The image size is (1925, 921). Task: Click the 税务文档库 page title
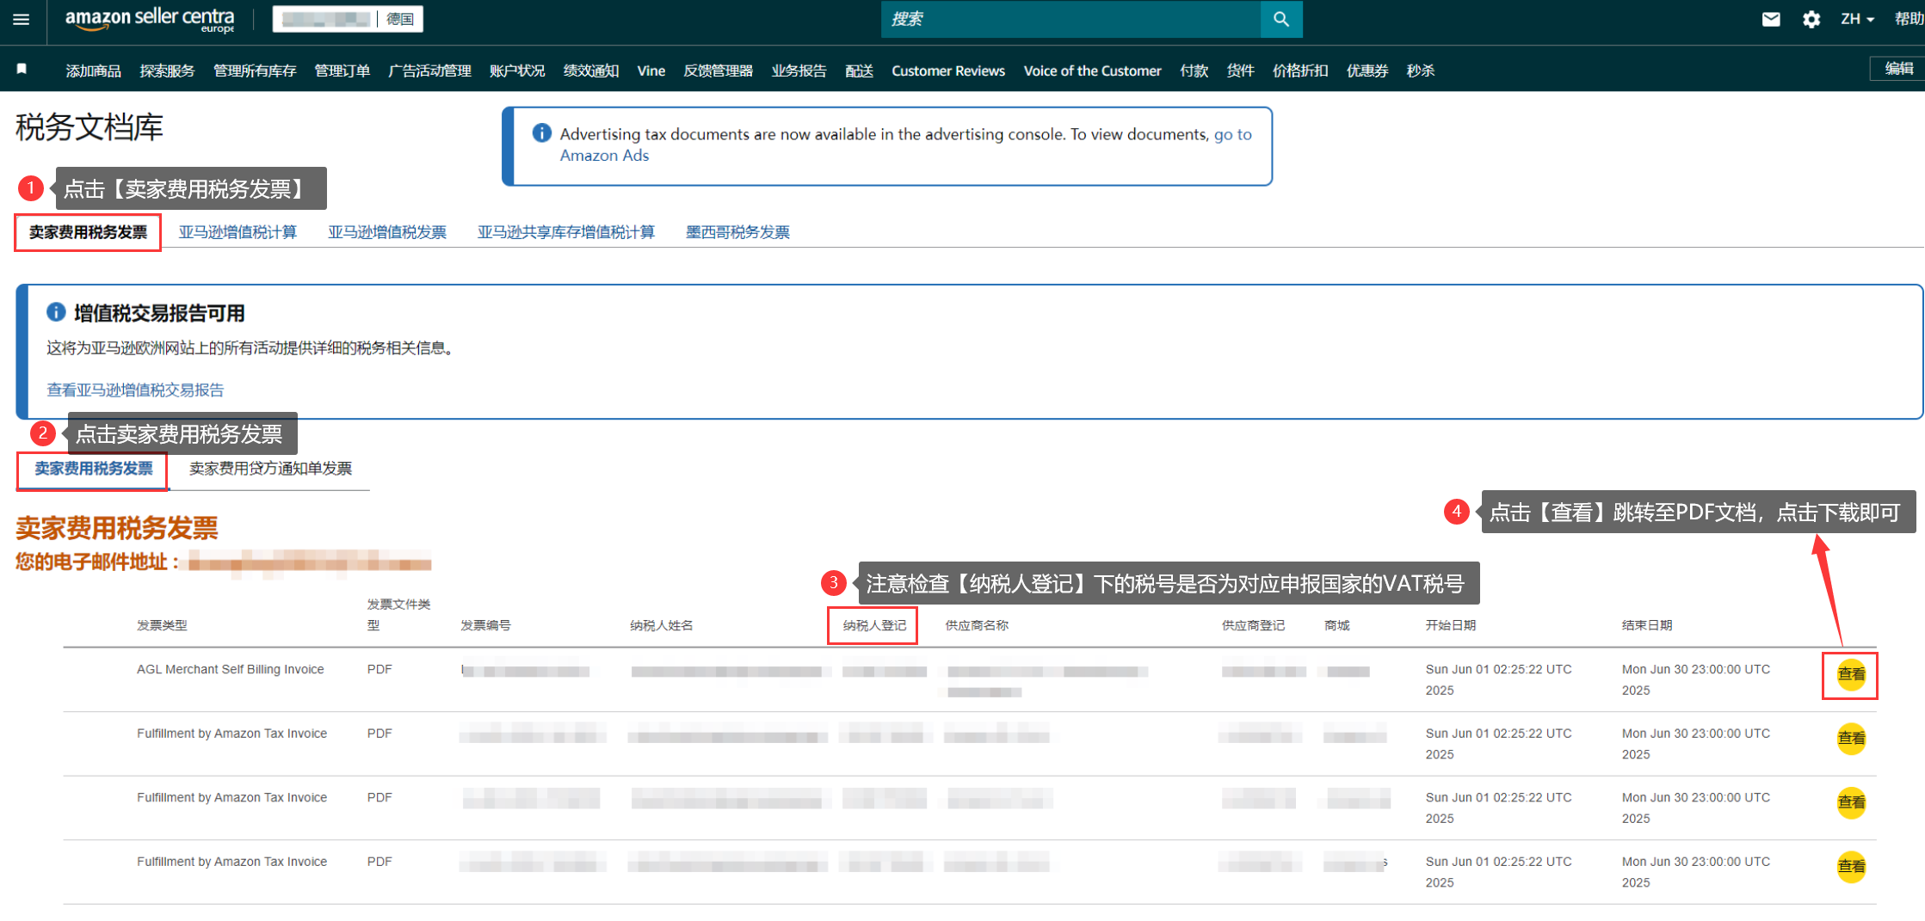pyautogui.click(x=89, y=127)
